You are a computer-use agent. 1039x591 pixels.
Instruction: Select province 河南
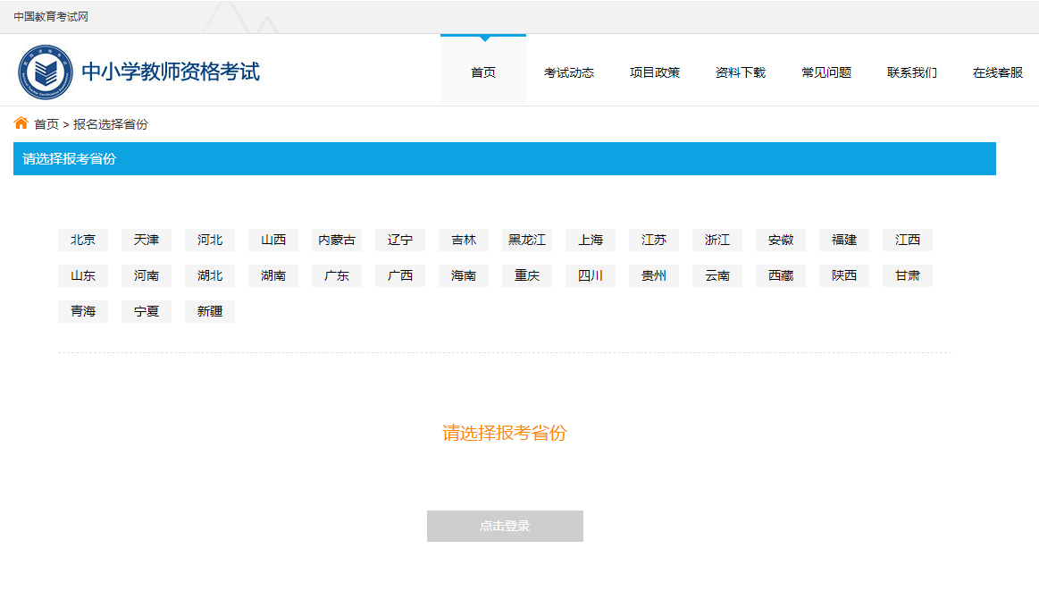(147, 275)
